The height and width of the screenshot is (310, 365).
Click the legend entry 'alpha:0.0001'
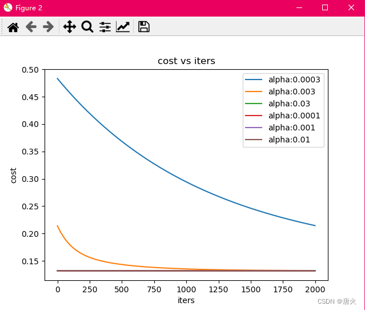click(294, 116)
